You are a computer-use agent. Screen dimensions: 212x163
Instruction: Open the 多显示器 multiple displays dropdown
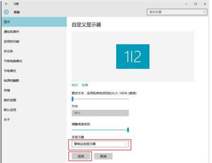click(100, 144)
